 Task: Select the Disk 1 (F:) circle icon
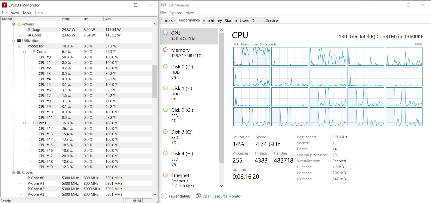(165, 88)
